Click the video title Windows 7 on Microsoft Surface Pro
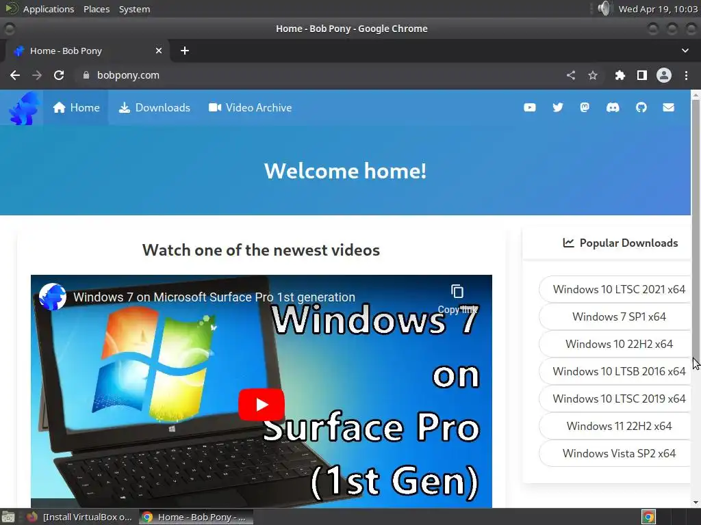This screenshot has width=701, height=525. click(214, 297)
